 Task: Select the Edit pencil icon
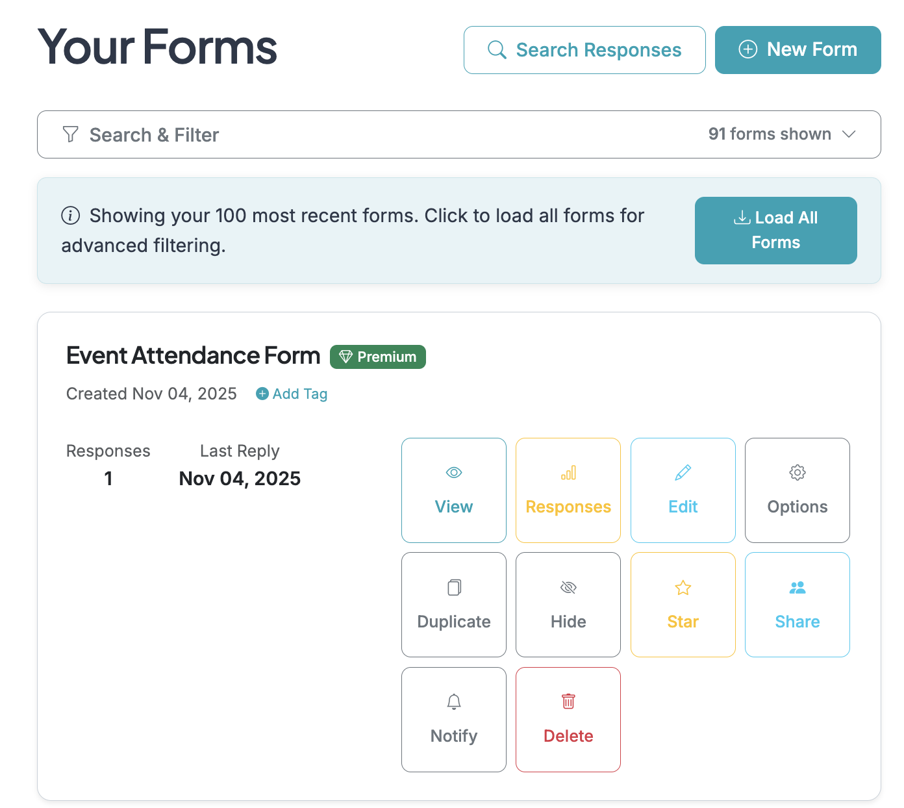[x=683, y=472]
